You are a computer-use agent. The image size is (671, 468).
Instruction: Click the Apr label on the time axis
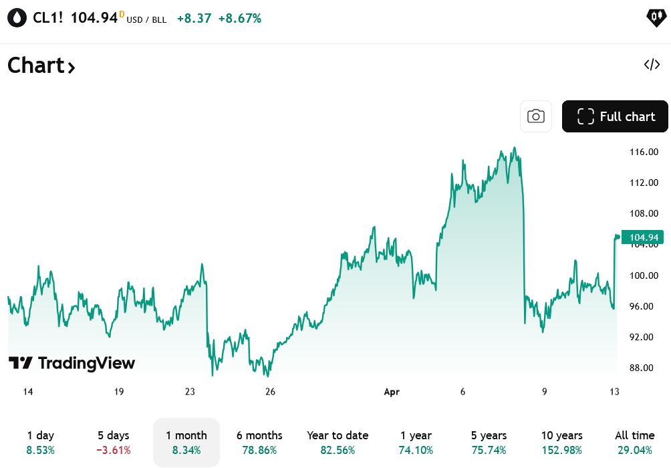coord(391,392)
